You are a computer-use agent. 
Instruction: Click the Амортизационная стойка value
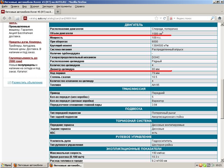tap(167, 117)
